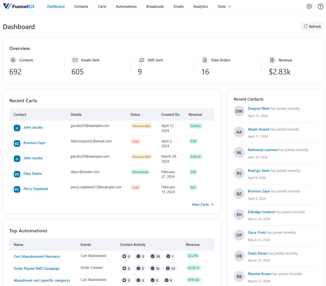Click the Contacts overview icon
The image size is (326, 286).
(x=13, y=60)
